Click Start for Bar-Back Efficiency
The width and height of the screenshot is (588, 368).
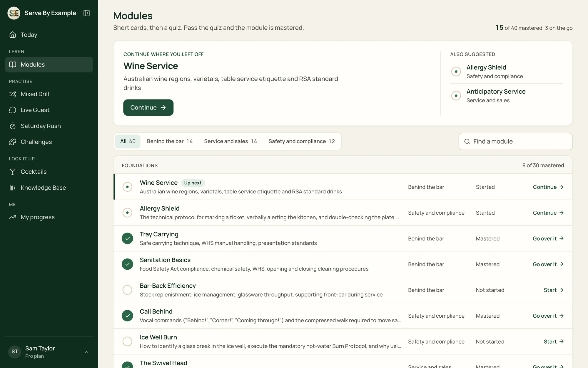pos(554,290)
